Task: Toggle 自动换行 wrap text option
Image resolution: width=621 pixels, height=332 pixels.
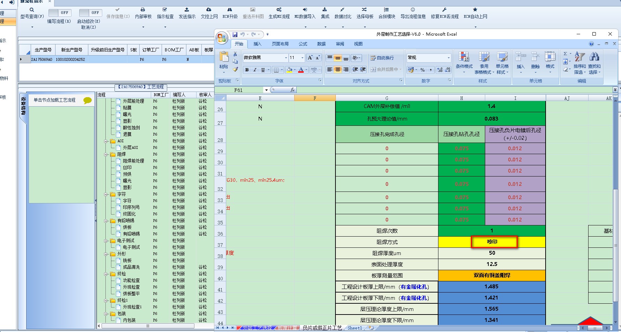Action: pyautogui.click(x=382, y=58)
